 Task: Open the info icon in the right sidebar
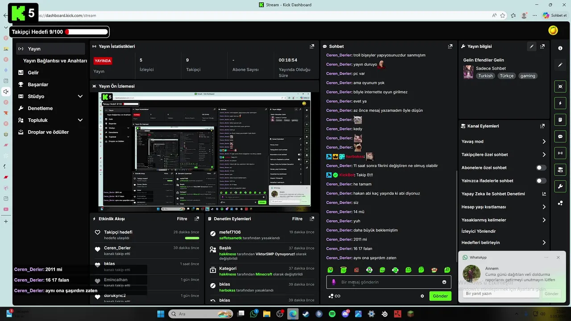pyautogui.click(x=560, y=48)
